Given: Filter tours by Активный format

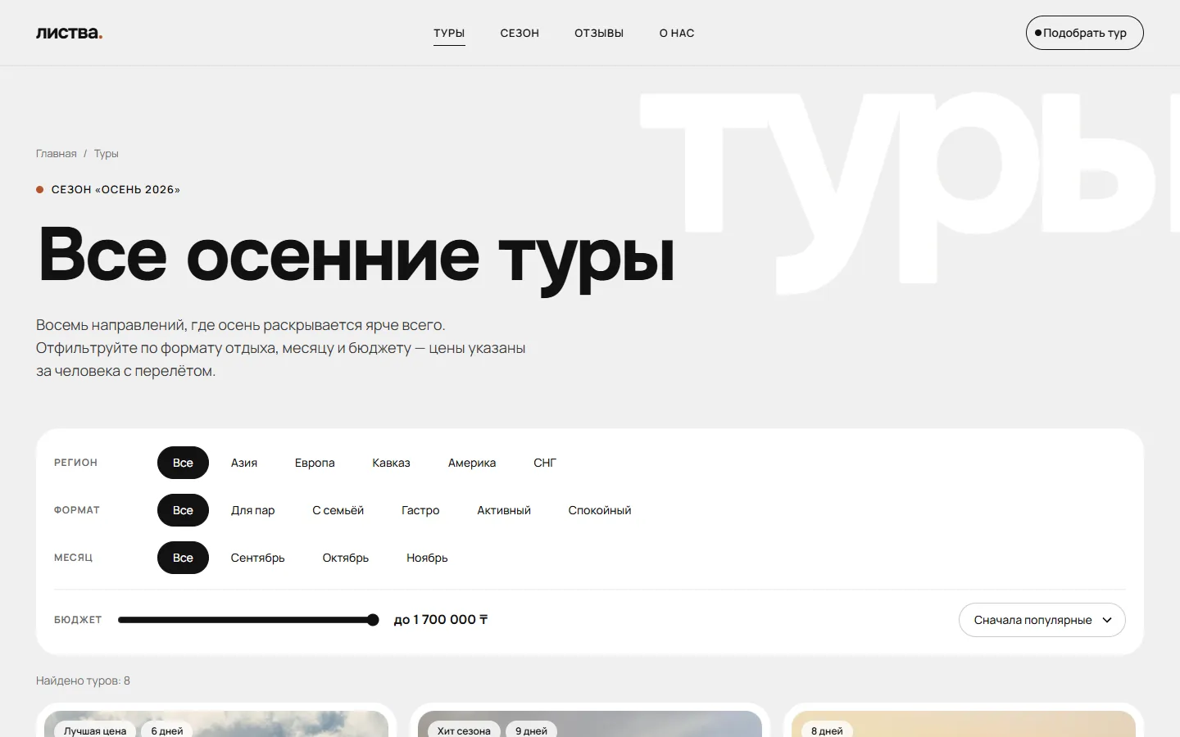Looking at the screenshot, I should click(x=504, y=510).
